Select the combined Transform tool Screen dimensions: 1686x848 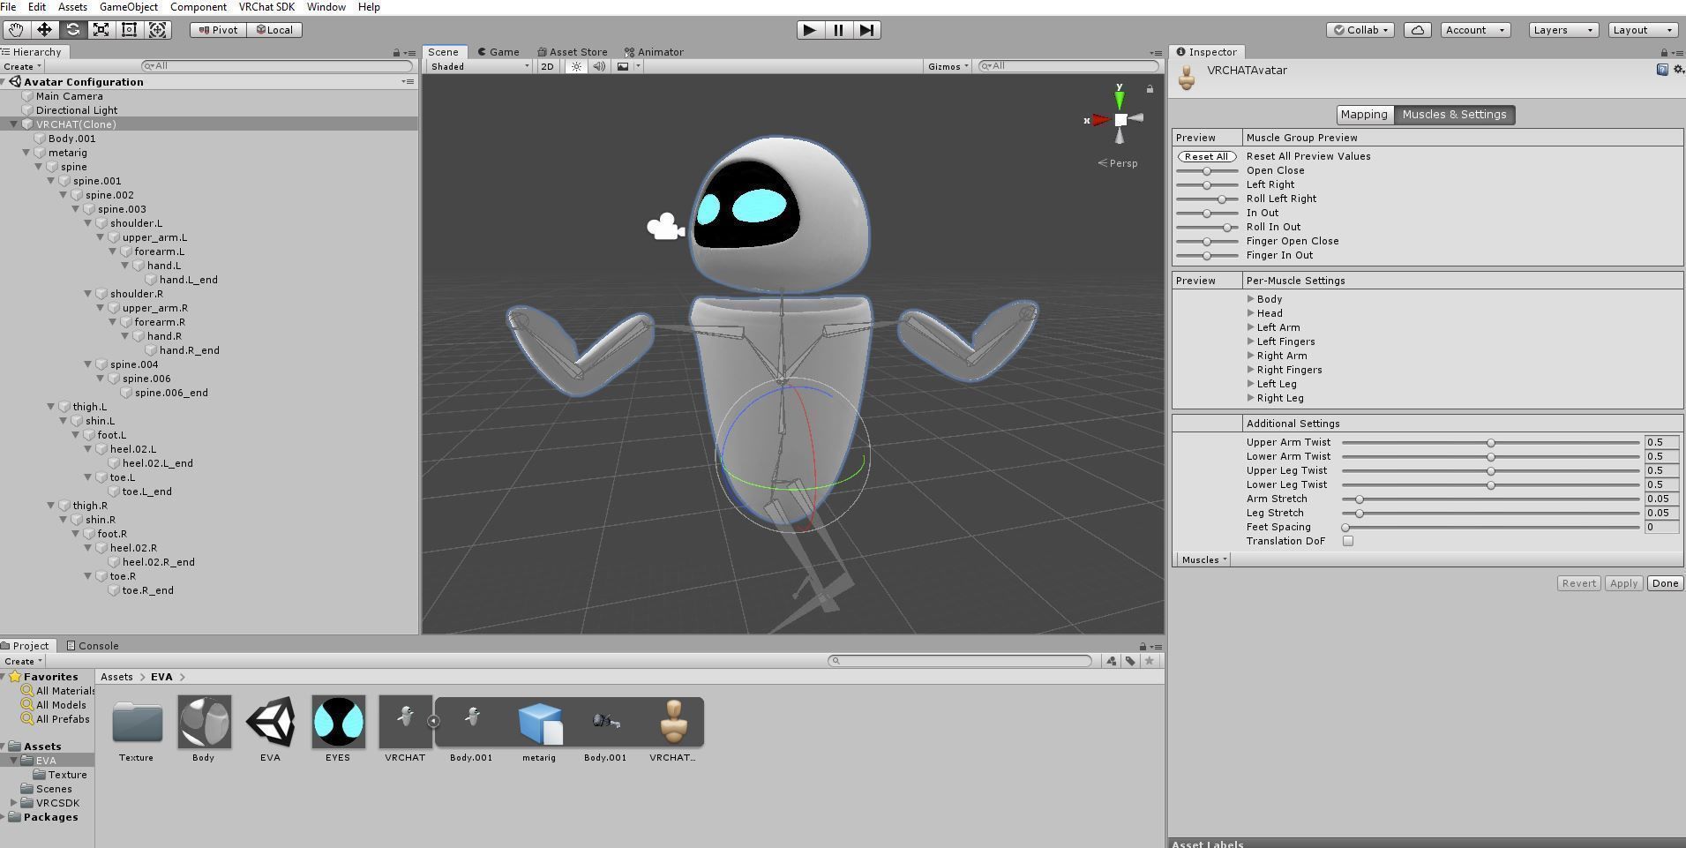tap(158, 30)
